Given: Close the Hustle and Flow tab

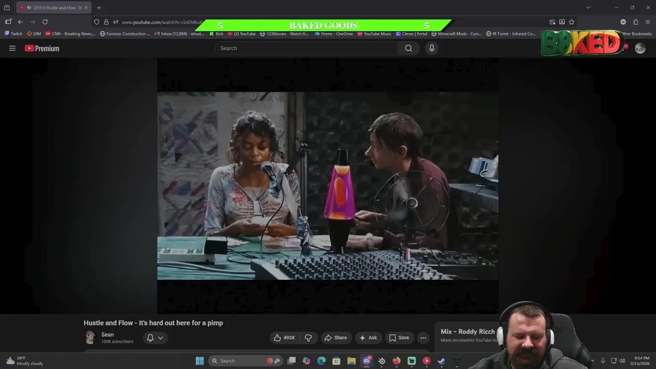Looking at the screenshot, I should [86, 8].
